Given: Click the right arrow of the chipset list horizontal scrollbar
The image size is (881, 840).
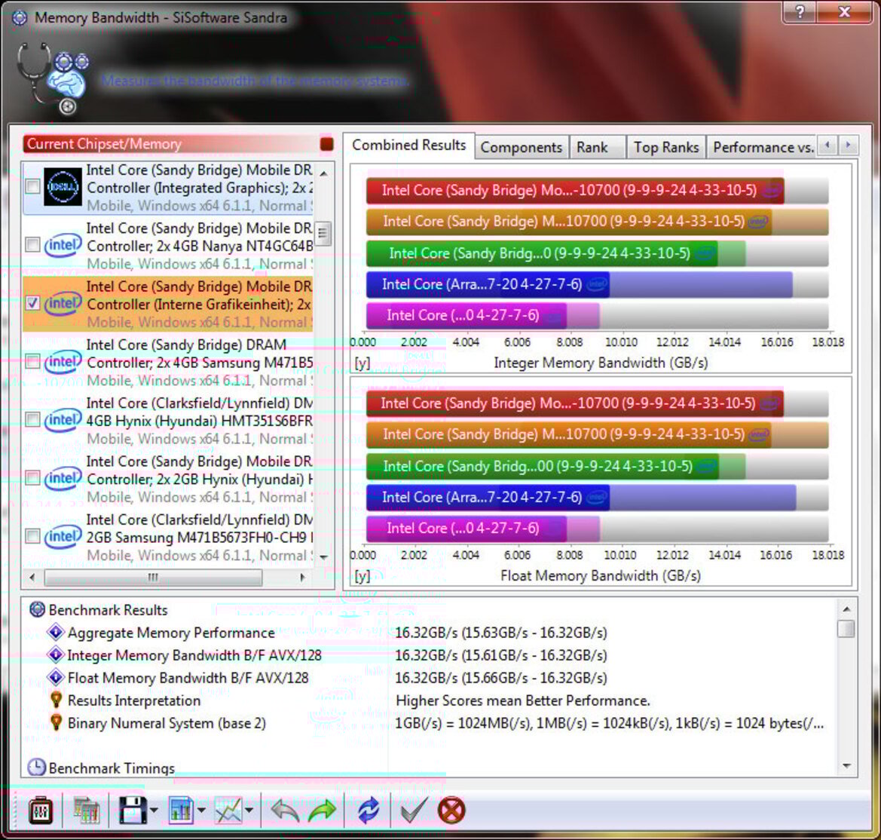Looking at the screenshot, I should coord(303,578).
